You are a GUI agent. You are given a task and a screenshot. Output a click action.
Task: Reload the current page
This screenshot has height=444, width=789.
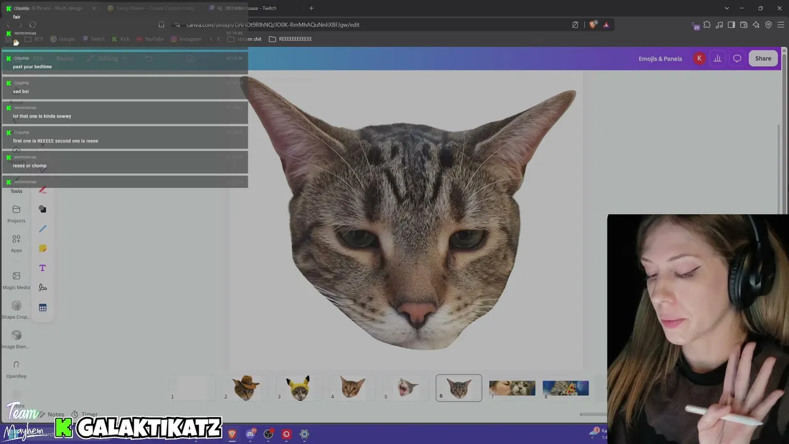tap(33, 25)
